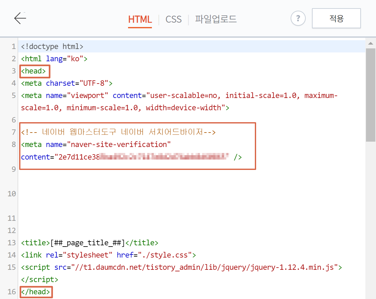Click line number 6 in gutter

[14, 120]
